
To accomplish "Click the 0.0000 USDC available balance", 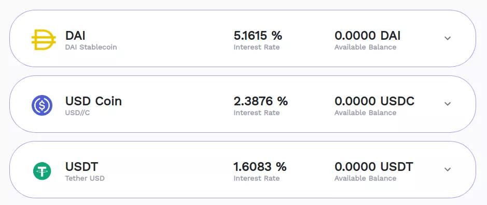I will click(374, 101).
